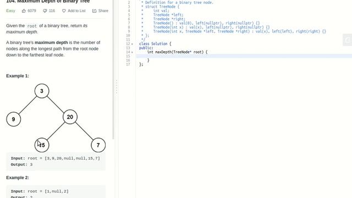Click the Example 2 heading

coord(18,178)
